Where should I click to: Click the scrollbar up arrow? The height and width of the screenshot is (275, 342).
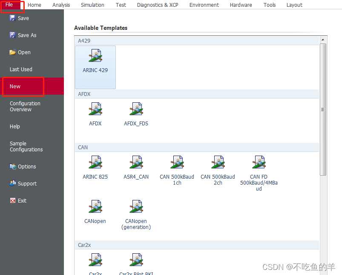point(323,40)
